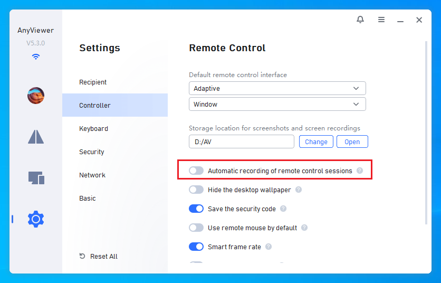441x283 pixels.
Task: Switch to the Security settings tab
Action: point(92,152)
